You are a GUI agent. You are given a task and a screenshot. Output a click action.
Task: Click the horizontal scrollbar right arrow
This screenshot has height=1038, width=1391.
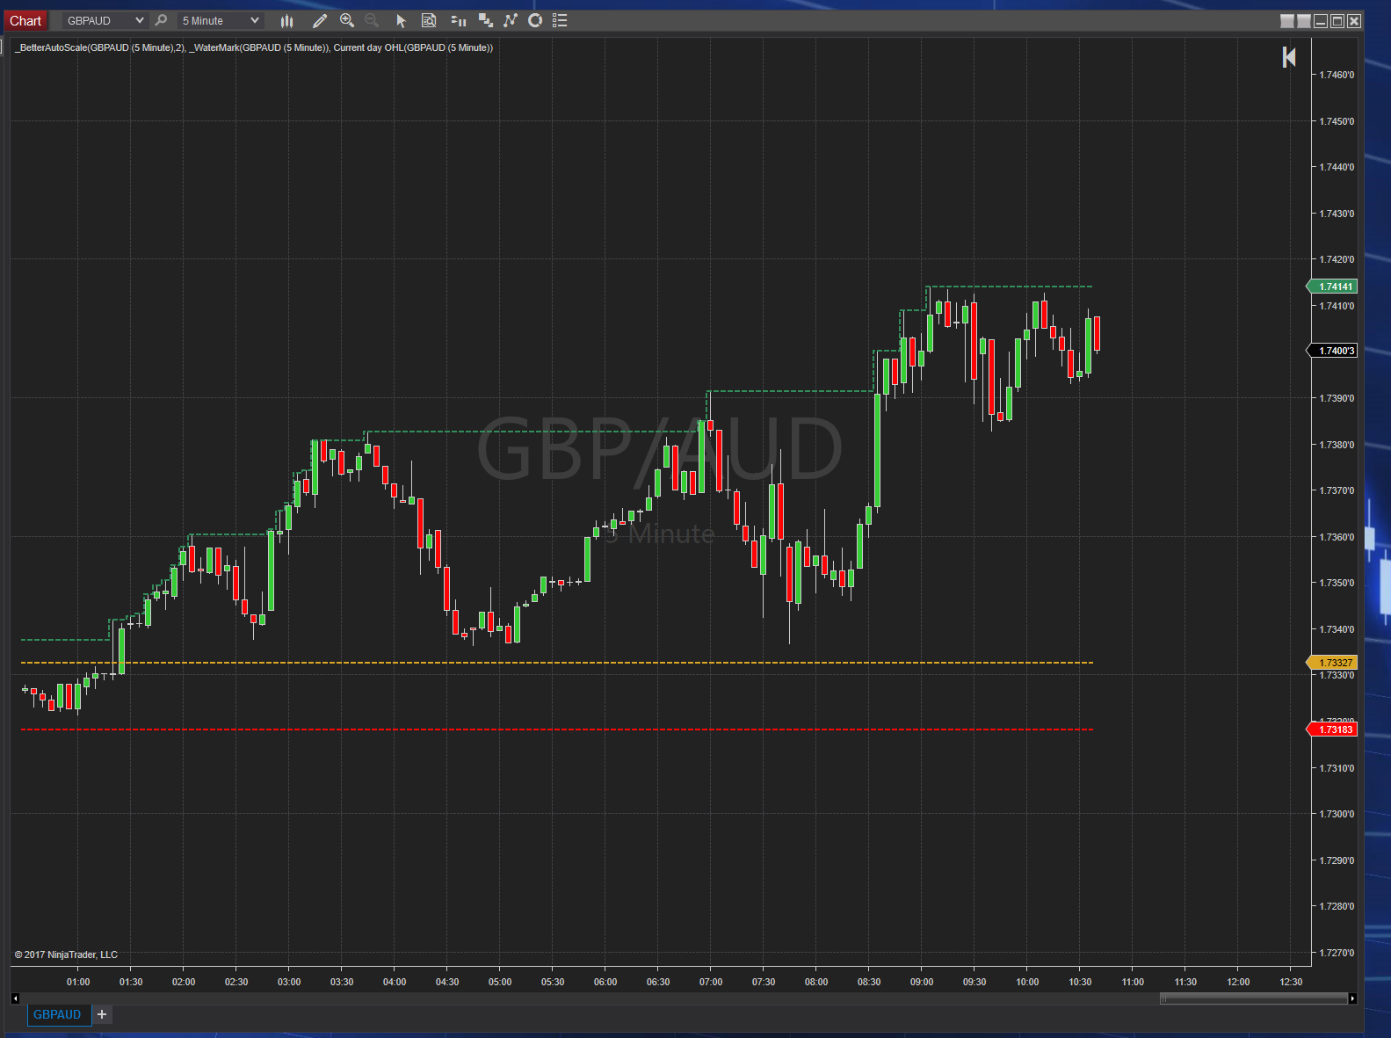(x=1352, y=998)
